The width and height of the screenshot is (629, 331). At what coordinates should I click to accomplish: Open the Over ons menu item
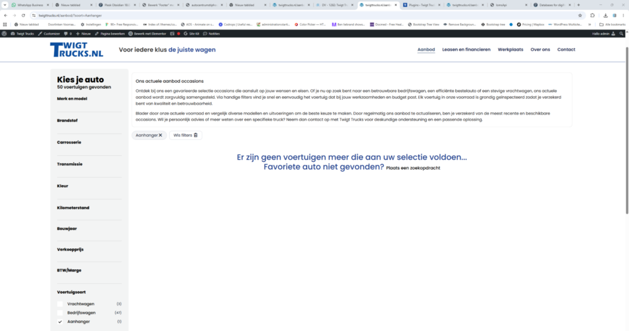[x=540, y=50]
